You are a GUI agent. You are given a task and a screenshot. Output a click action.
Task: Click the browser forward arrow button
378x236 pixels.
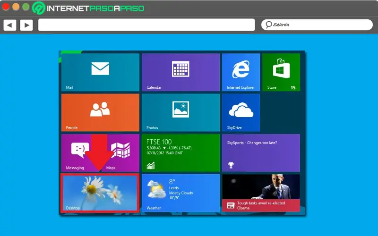(26, 25)
